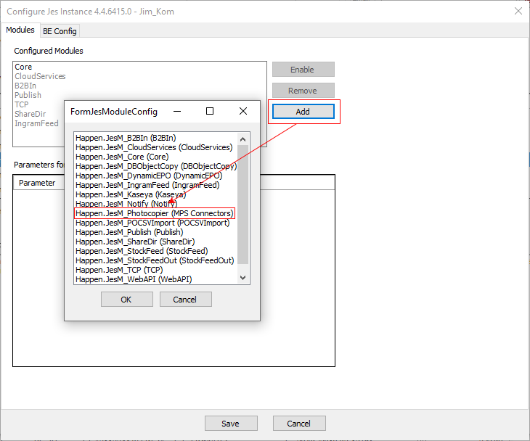Screen dimensions: 530x441
Task: Close the FormJesModuleConfig dialog
Action: (243, 111)
